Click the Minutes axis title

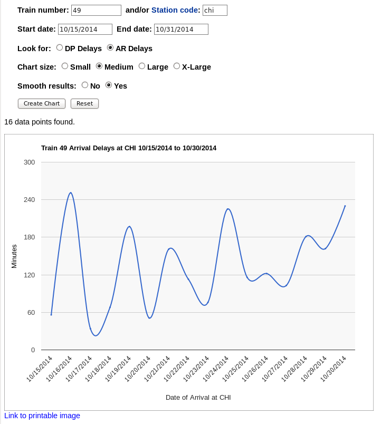click(14, 256)
